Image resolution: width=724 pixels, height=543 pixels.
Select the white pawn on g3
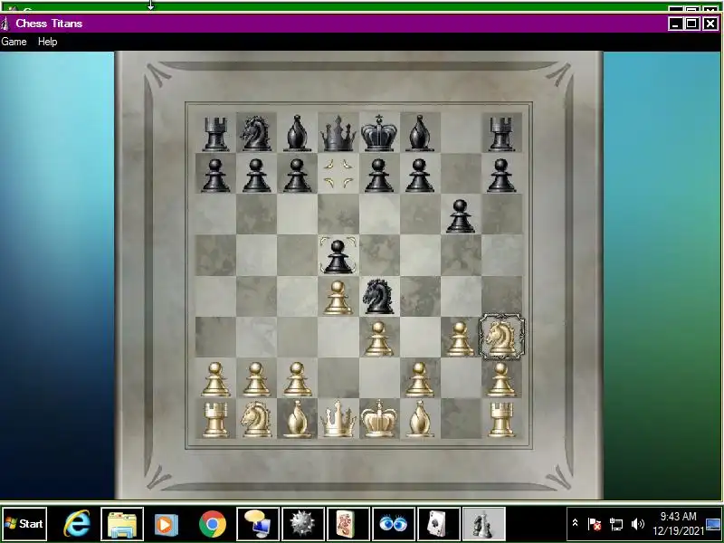(460, 338)
